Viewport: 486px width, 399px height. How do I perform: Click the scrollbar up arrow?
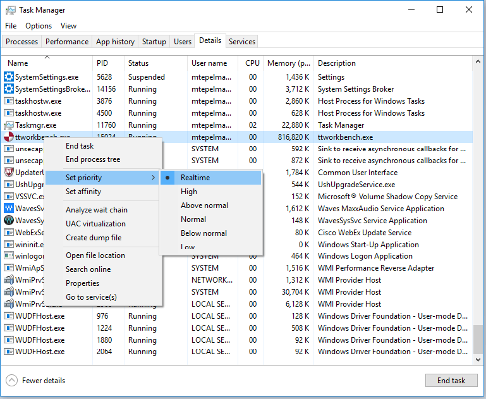click(x=478, y=62)
